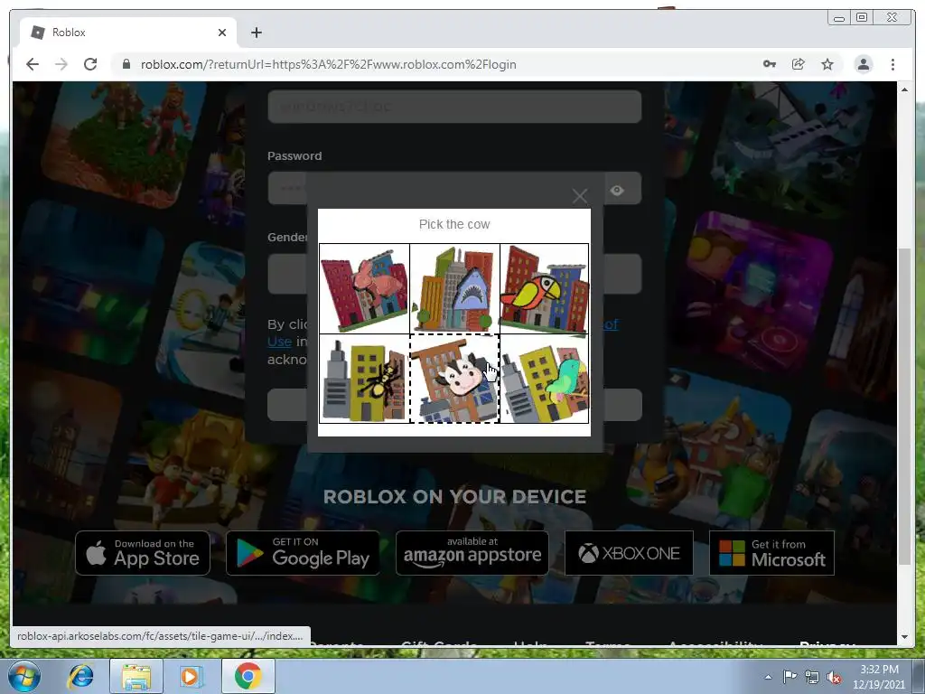Open a new tab with the plus button
This screenshot has height=694, width=925.
point(256,33)
